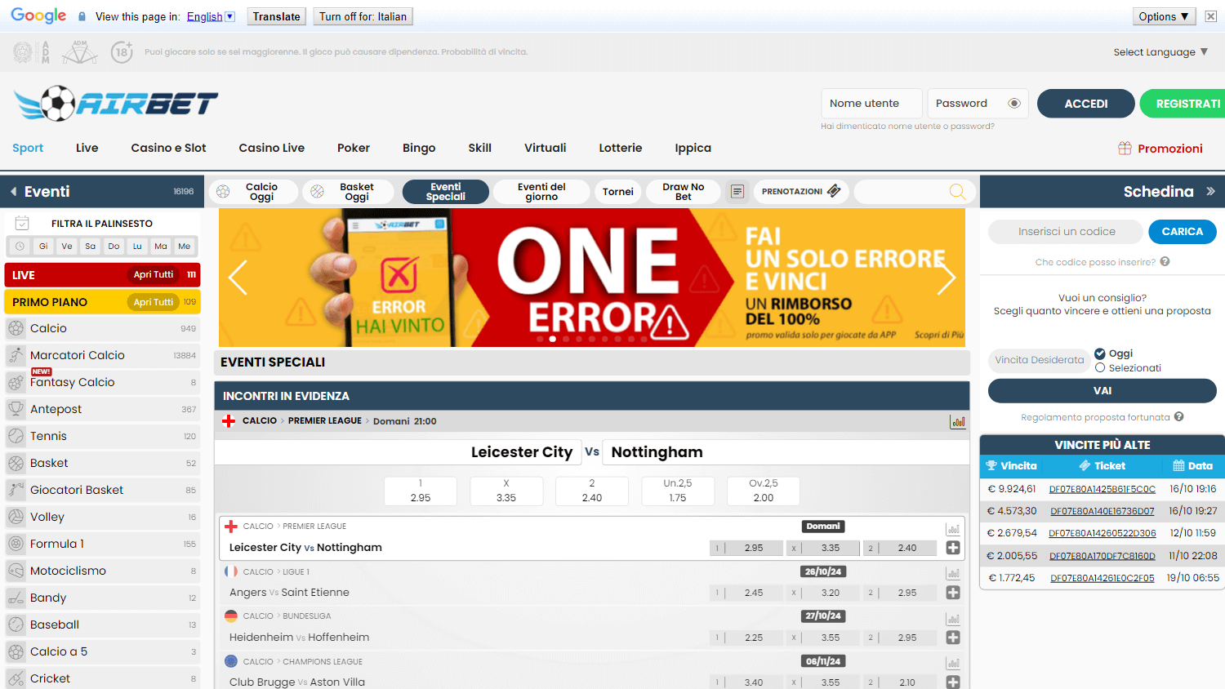Click the REGISTRATI button
The image size is (1225, 689).
(x=1184, y=104)
